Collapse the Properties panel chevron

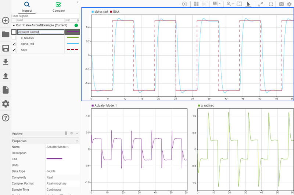coord(77,141)
